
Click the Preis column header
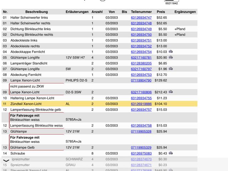point(161,12)
